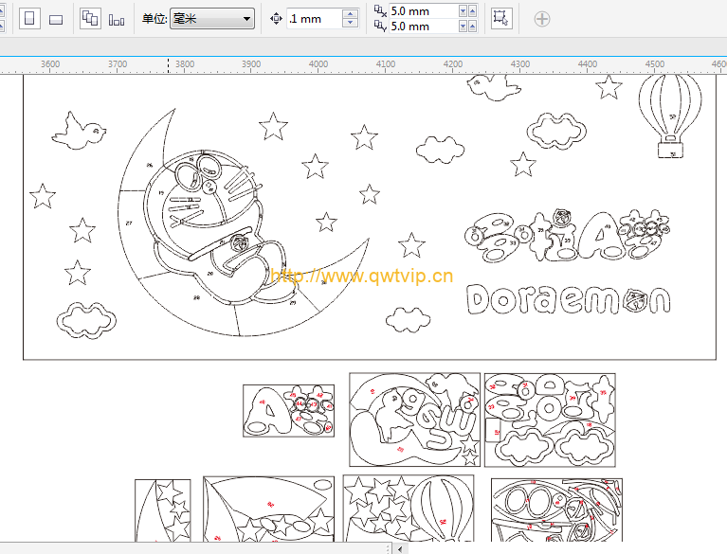Screen dimensions: 727x554
Task: Apply layout to current page only
Action: pos(117,19)
